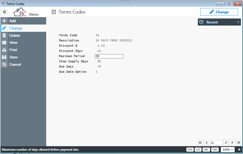Click the Terms Code field label
Screen dimensions: 243x154
[x=68, y=35]
